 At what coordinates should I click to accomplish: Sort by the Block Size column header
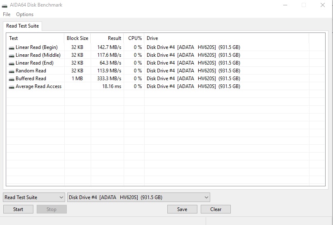click(77, 38)
